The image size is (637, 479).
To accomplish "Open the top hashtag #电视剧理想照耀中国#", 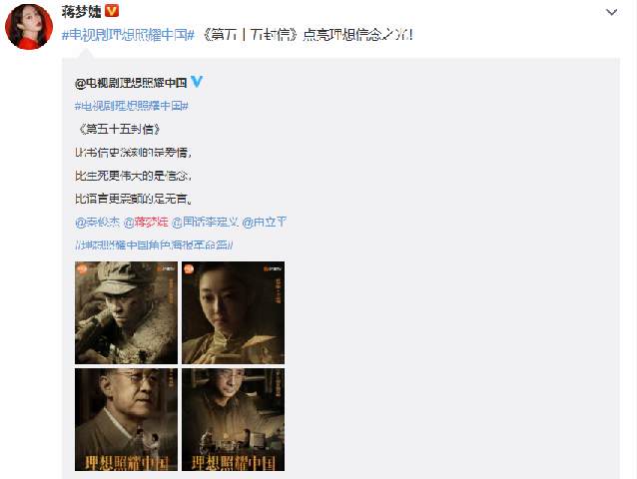I will (x=128, y=35).
